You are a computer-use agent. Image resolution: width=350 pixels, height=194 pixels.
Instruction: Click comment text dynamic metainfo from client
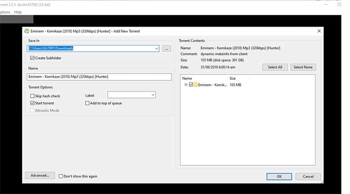click(x=224, y=54)
